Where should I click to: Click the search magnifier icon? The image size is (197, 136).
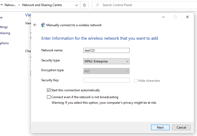coord(97,5)
